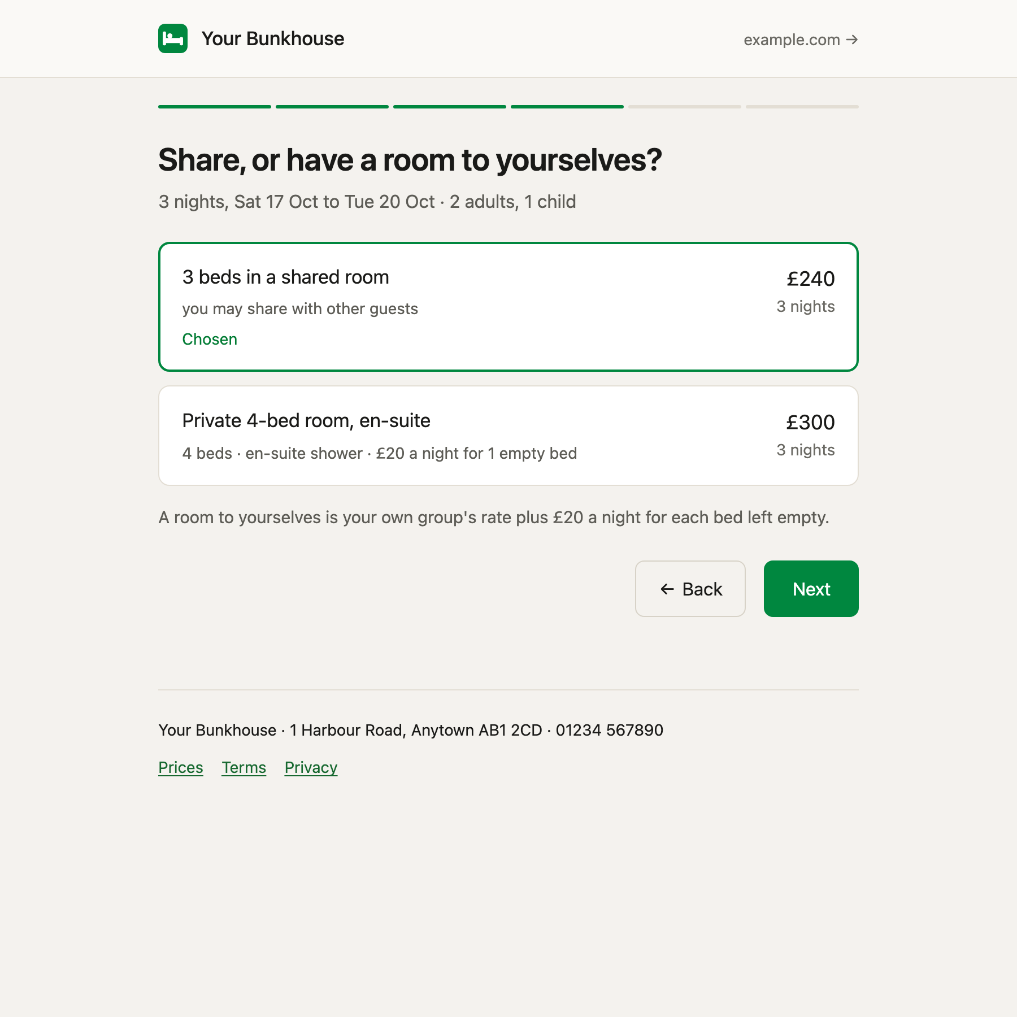Screen dimensions: 1017x1017
Task: Click the Your Bunkhouse header title
Action: pyautogui.click(x=273, y=38)
